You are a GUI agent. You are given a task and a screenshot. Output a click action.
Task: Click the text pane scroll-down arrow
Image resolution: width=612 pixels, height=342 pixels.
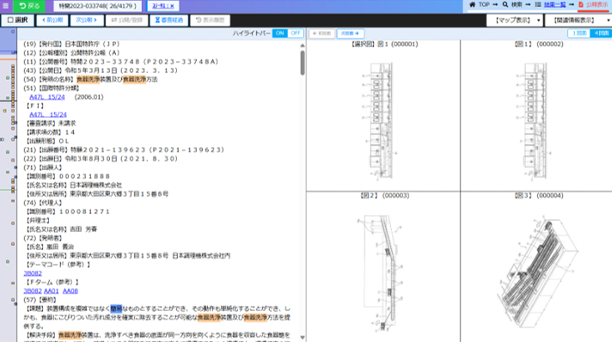[303, 338]
